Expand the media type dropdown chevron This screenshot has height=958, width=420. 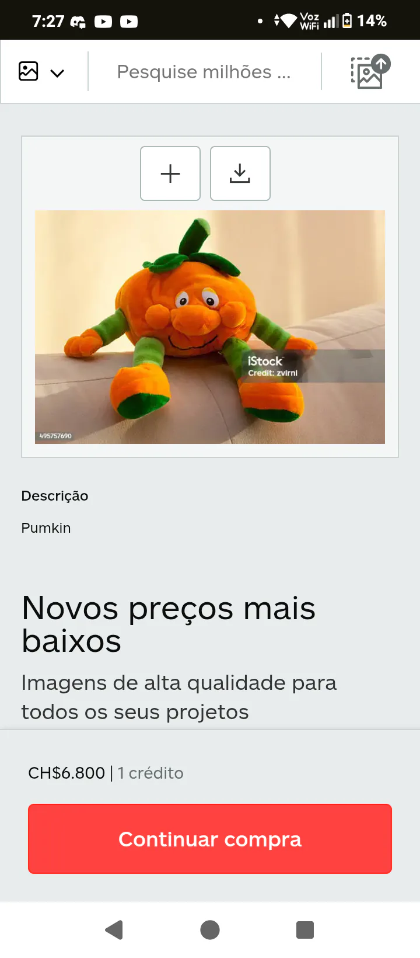click(x=57, y=73)
